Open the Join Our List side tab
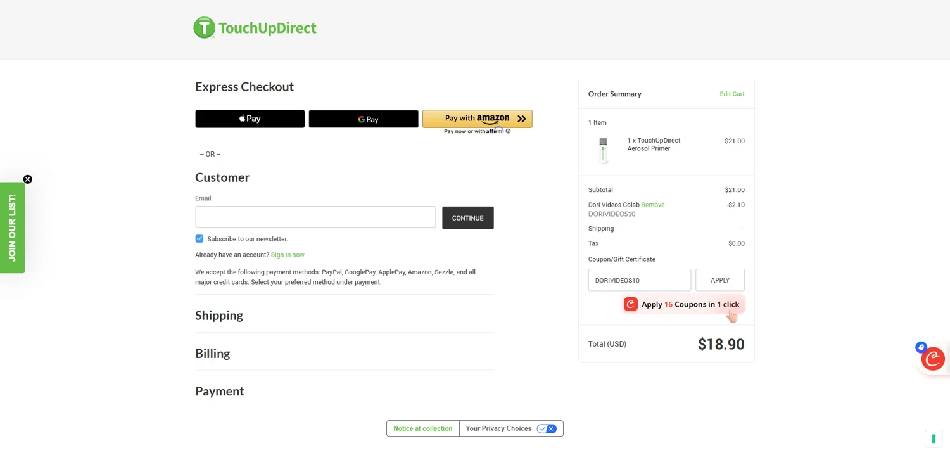The image size is (950, 455). coord(12,227)
